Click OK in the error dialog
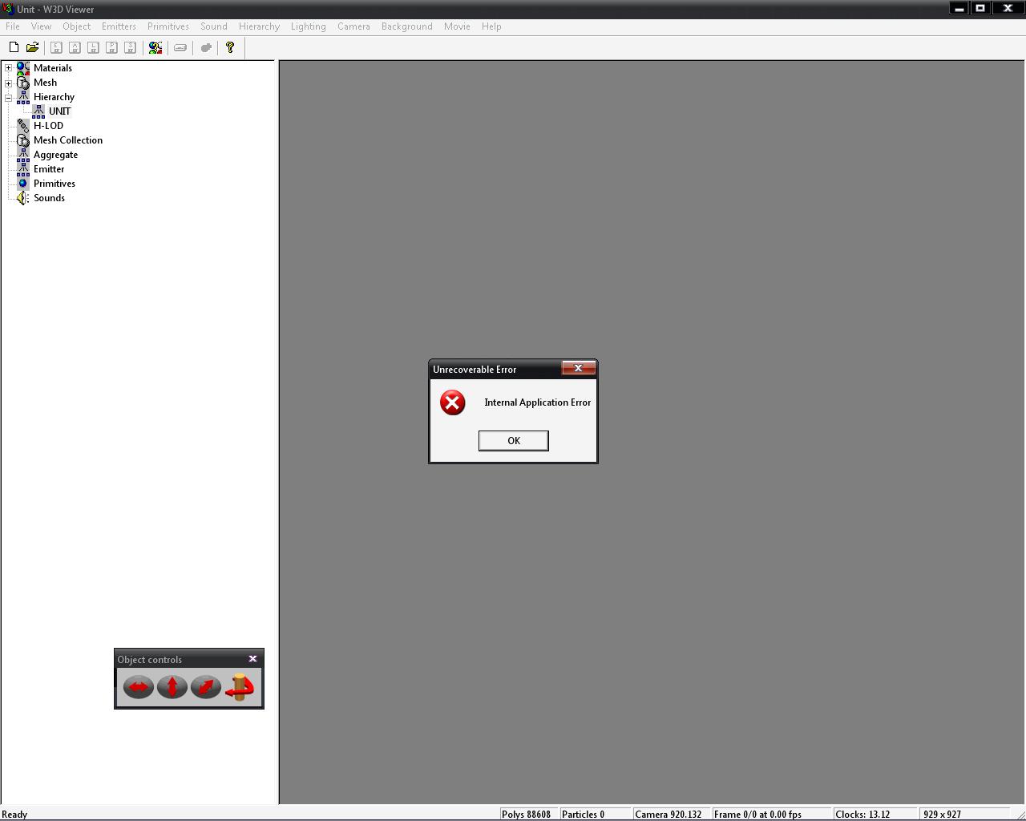This screenshot has height=821, width=1026. 513,441
